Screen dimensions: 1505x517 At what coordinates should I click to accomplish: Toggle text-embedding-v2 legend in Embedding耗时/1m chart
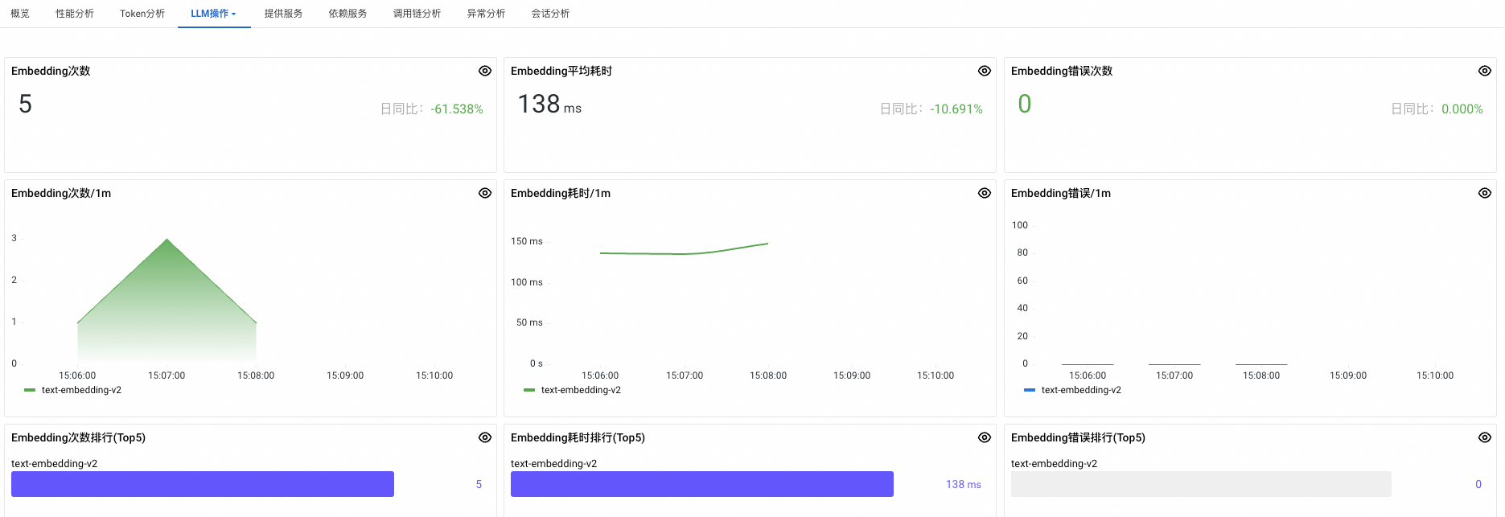[x=573, y=390]
